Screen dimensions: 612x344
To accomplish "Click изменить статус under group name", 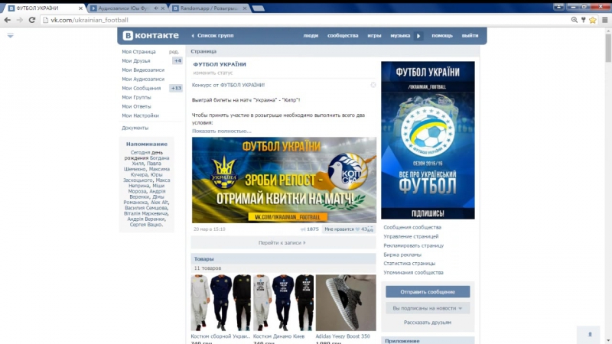I will pyautogui.click(x=213, y=73).
